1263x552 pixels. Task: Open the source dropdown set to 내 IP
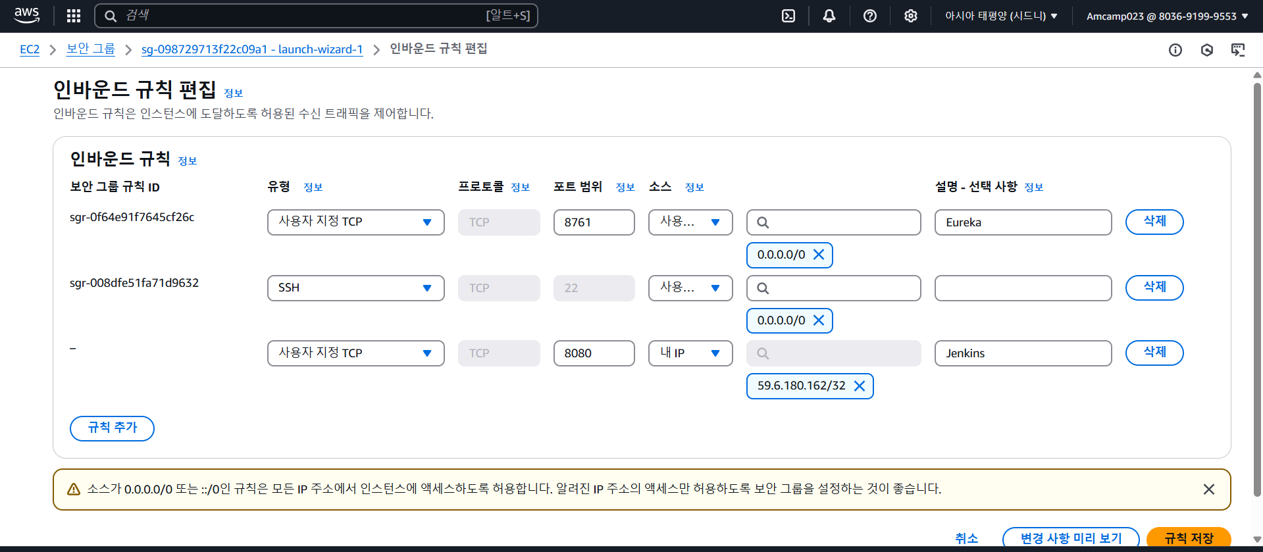coord(690,353)
